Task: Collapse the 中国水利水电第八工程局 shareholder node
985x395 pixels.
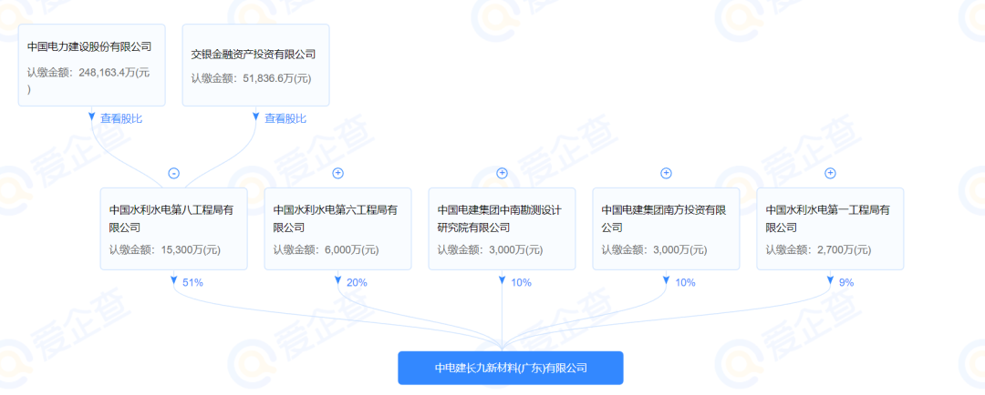Action: pos(173,173)
